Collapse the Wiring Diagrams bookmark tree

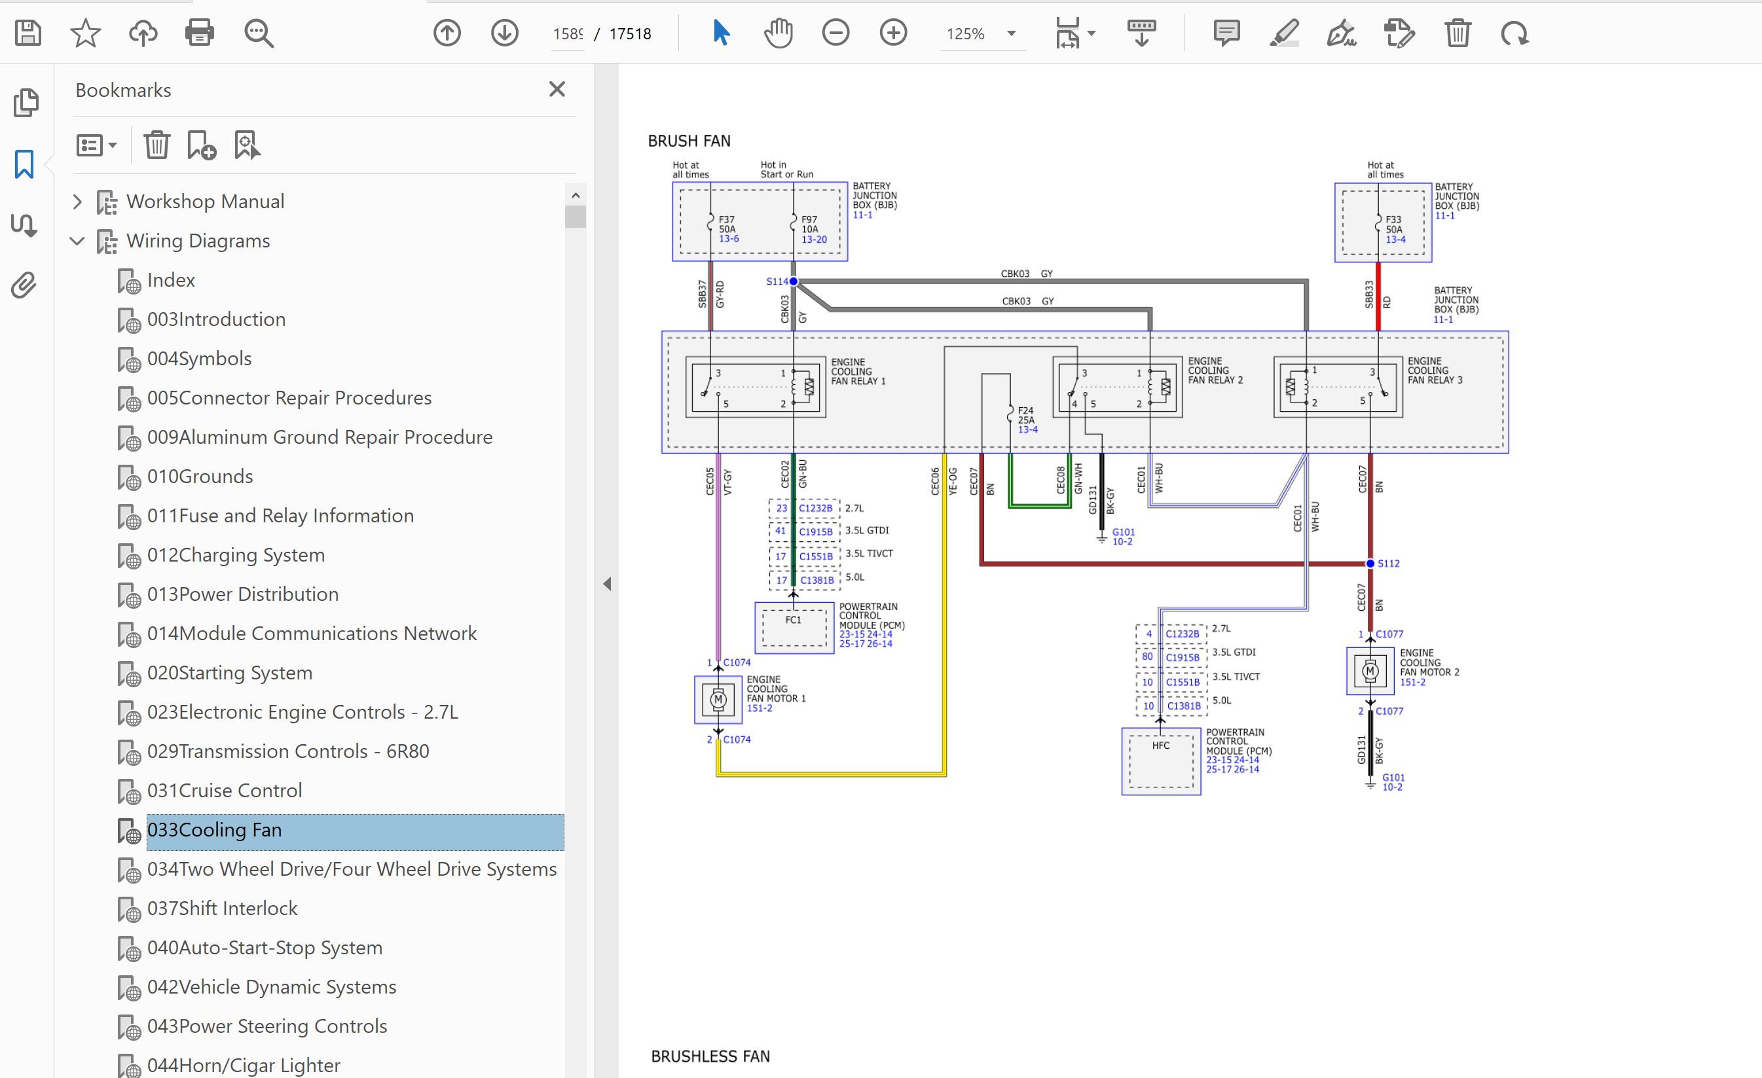pyautogui.click(x=77, y=241)
